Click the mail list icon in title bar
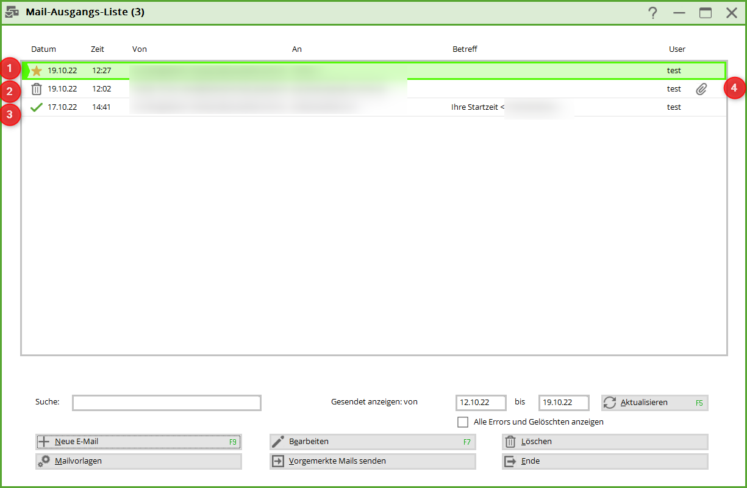Image resolution: width=747 pixels, height=488 pixels. click(12, 12)
